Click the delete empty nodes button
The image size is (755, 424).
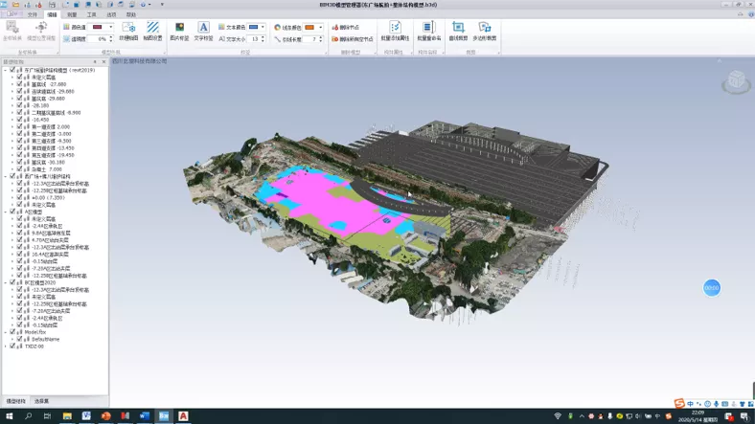point(353,39)
